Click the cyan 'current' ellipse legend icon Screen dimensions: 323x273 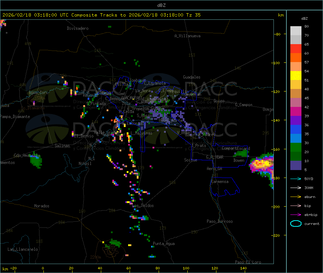[296, 223]
